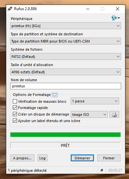Image resolution: width=129 pixels, height=179 pixels.
Task: Click the Fermer button
Action: 109,158
